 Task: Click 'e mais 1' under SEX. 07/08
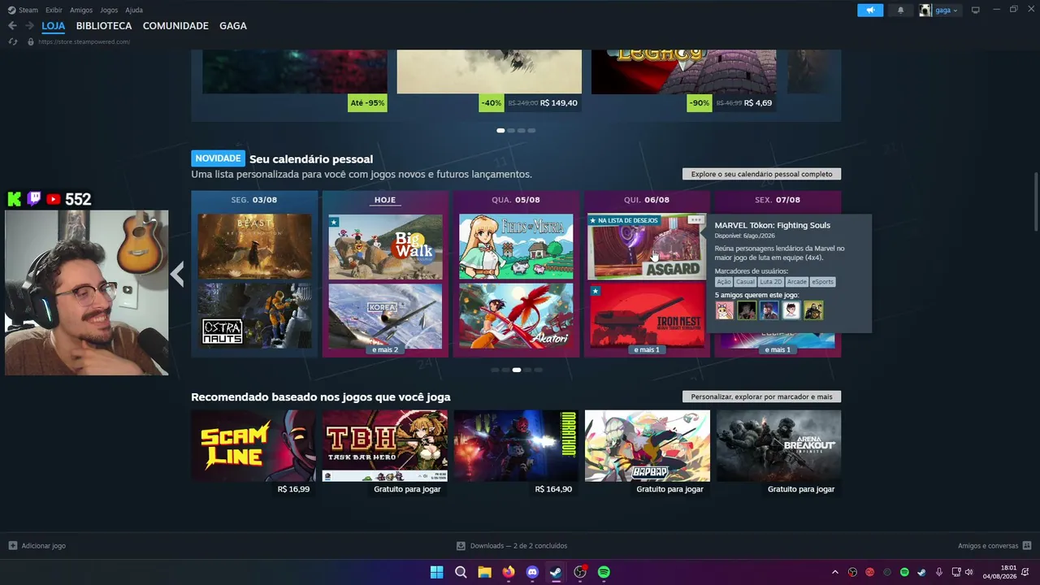[778, 349]
